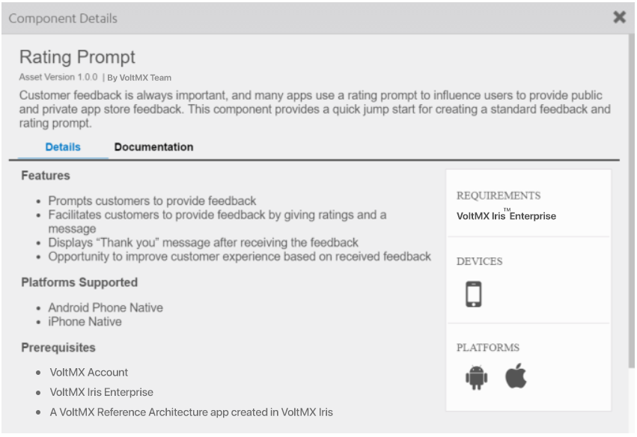
Task: Close the Component Details dialog
Action: 619,17
